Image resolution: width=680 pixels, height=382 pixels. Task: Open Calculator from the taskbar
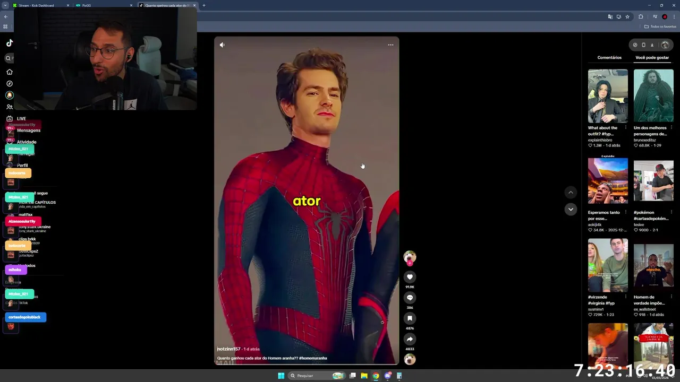399,376
